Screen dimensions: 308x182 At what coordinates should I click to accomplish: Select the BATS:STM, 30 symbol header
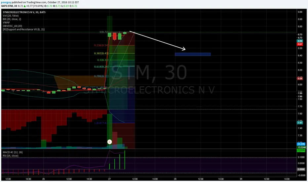click(x=9, y=6)
